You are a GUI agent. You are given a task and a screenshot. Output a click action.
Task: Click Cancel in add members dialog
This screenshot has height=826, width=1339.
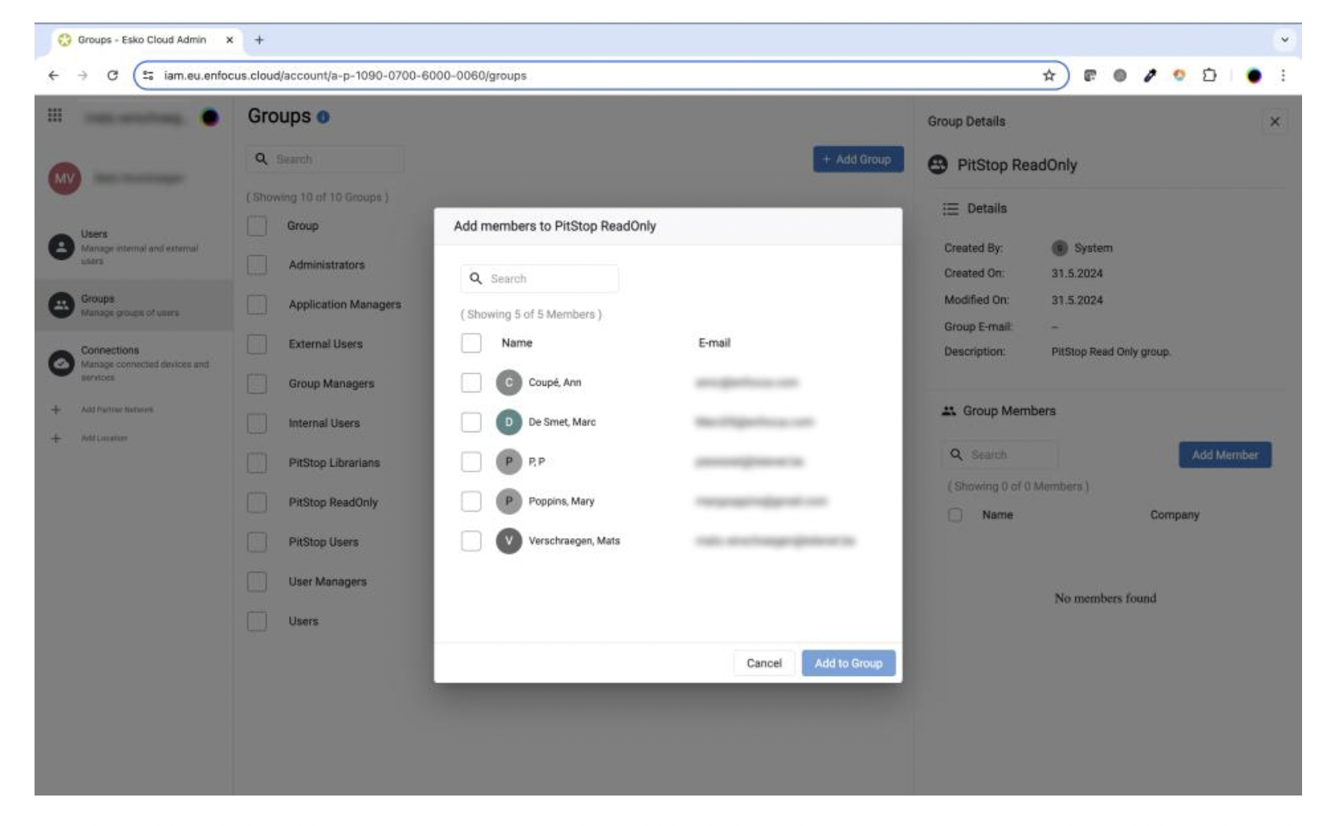click(763, 663)
